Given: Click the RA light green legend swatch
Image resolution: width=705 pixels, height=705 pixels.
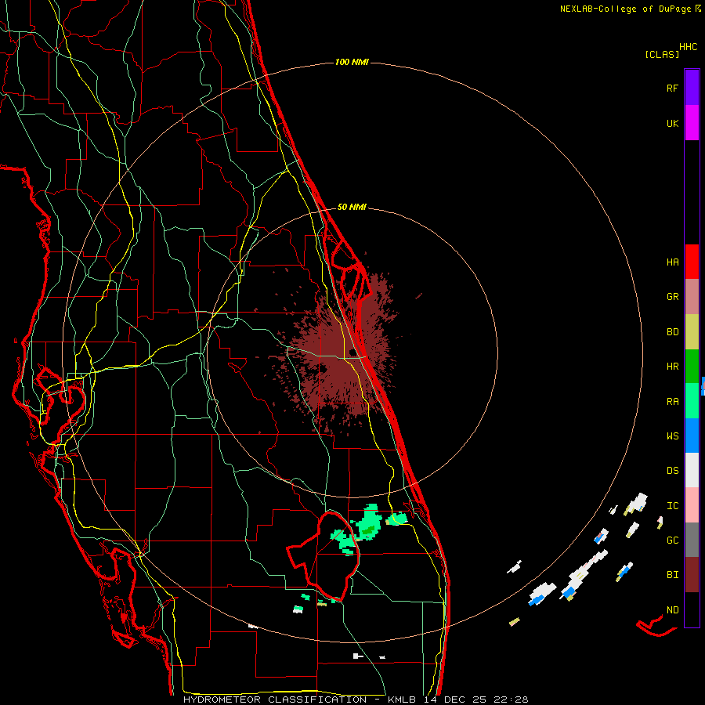Looking at the screenshot, I should 692,401.
